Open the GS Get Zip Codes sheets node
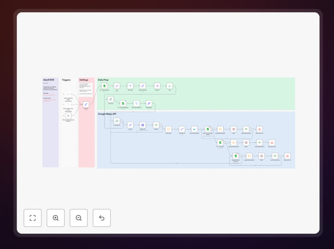 point(105,86)
